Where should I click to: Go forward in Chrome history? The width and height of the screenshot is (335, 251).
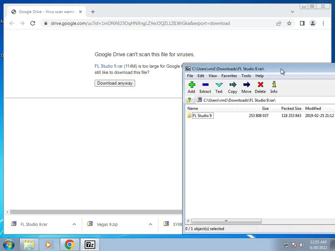22,23
